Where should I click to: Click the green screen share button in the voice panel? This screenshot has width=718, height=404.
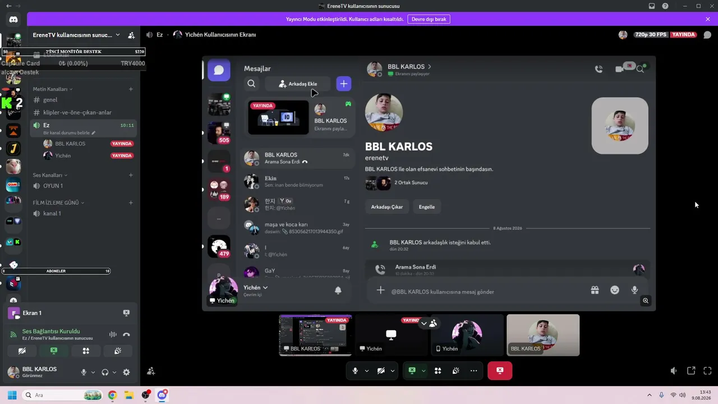(x=54, y=351)
